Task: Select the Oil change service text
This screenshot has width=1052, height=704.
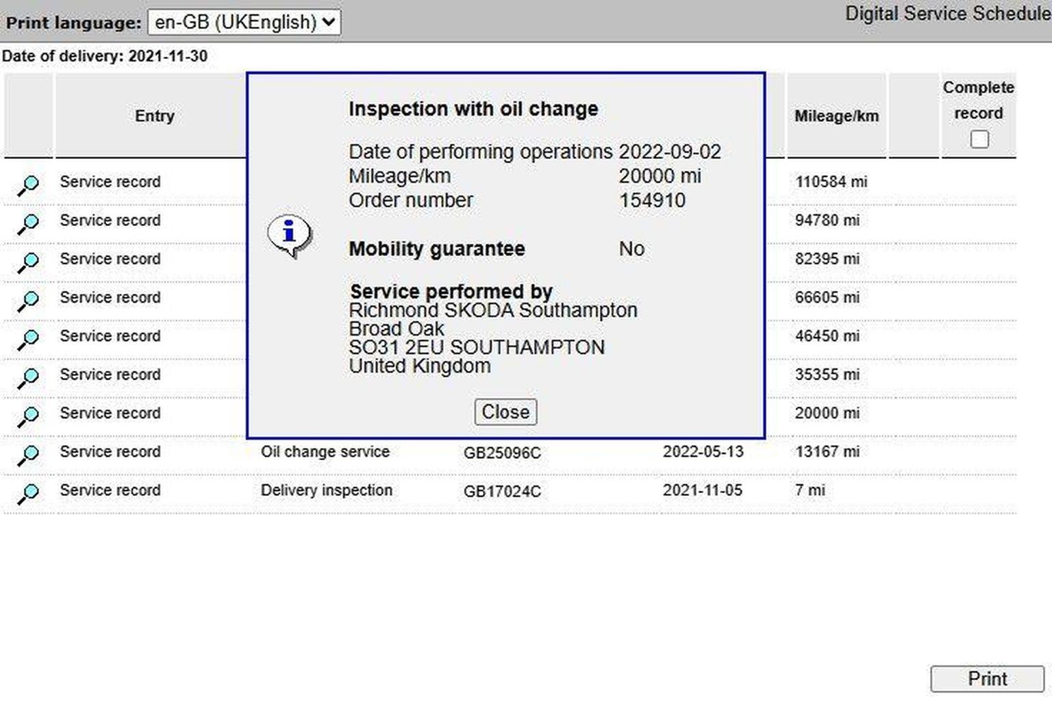Action: [325, 452]
